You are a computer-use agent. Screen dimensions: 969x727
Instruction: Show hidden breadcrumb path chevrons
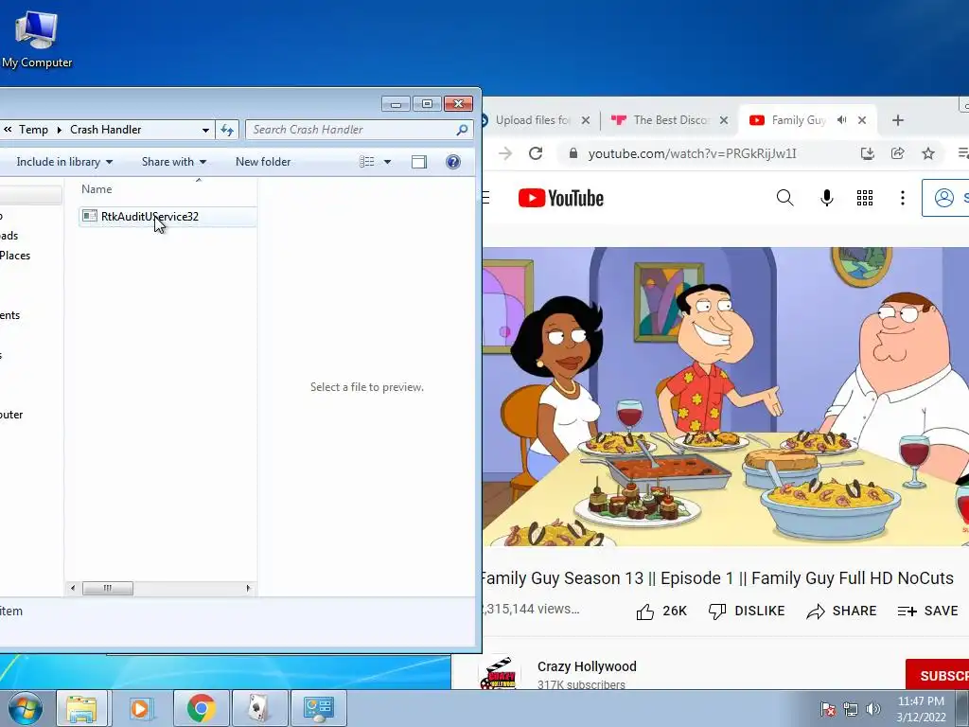point(8,130)
